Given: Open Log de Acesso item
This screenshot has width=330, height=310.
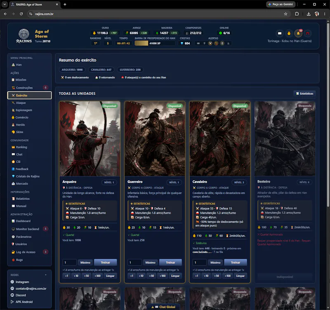Looking at the screenshot, I should pos(29,252).
